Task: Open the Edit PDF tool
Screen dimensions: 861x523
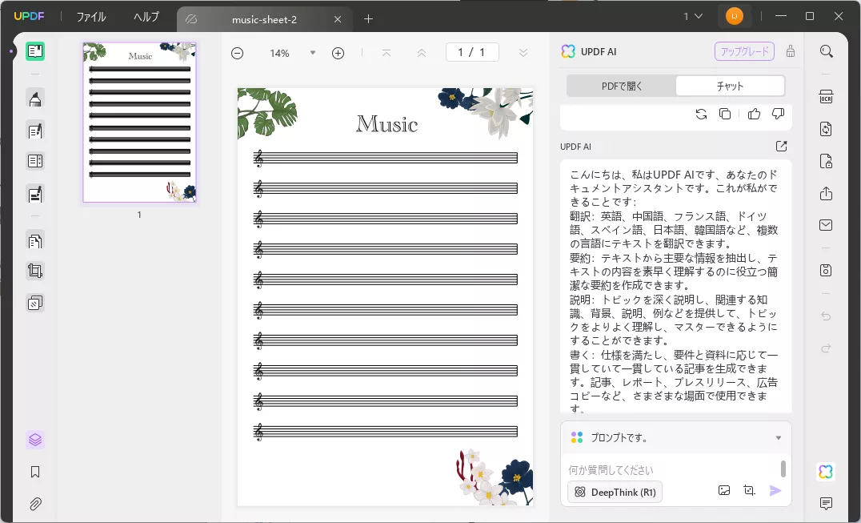Action: pyautogui.click(x=35, y=131)
